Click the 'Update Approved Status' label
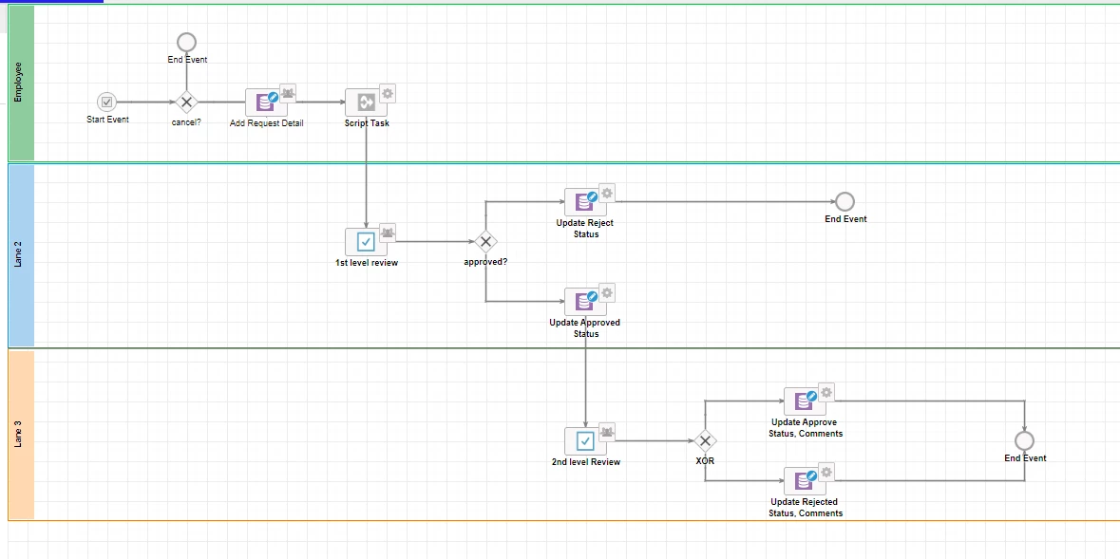 pos(585,328)
